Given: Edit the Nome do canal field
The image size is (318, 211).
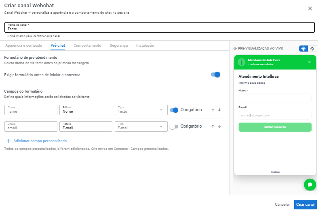Looking at the screenshot, I should (x=160, y=27).
